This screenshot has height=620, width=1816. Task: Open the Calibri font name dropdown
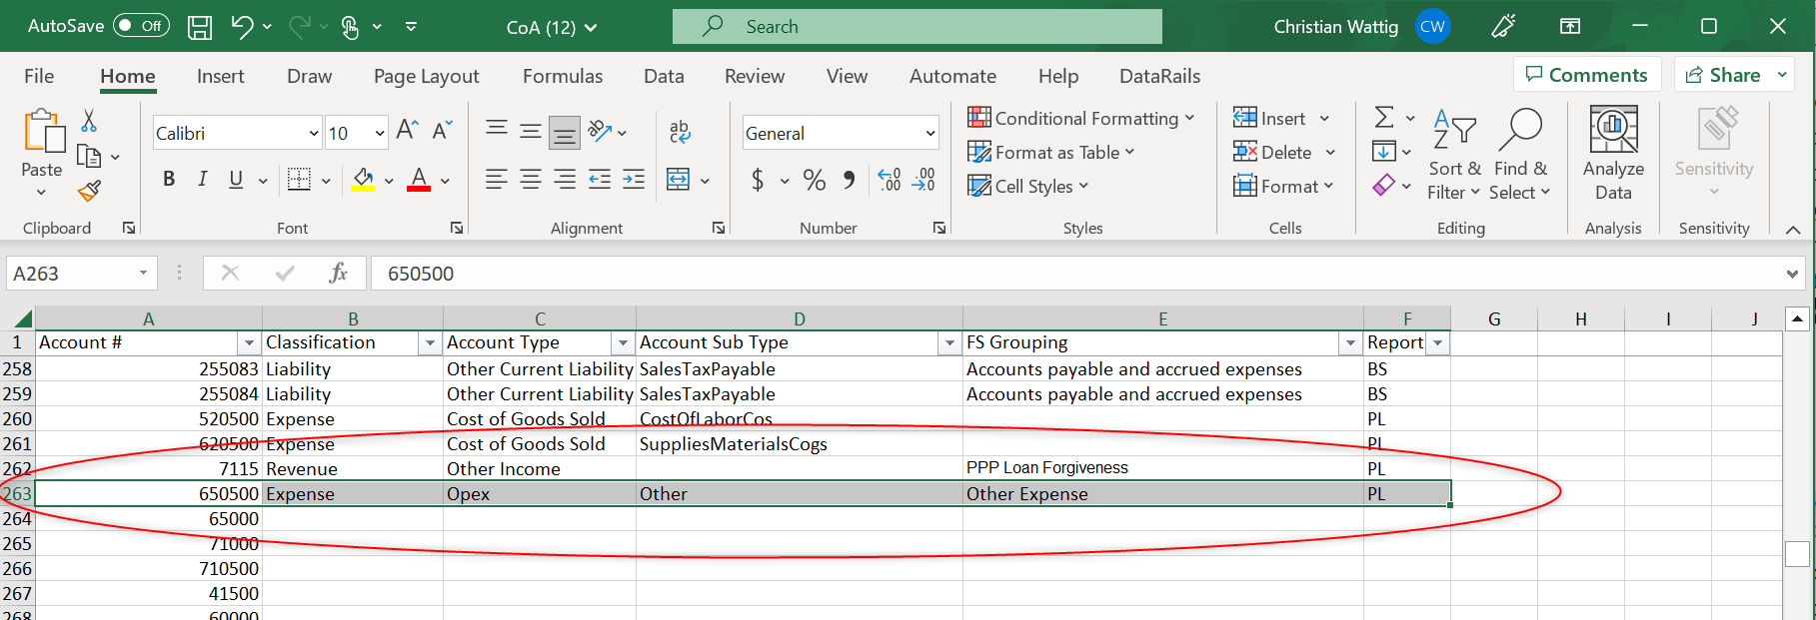[313, 133]
